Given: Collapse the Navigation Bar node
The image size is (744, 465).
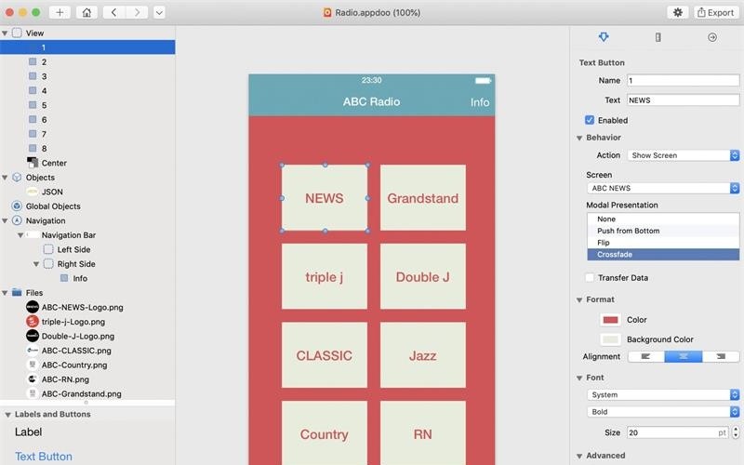Looking at the screenshot, I should tap(20, 235).
